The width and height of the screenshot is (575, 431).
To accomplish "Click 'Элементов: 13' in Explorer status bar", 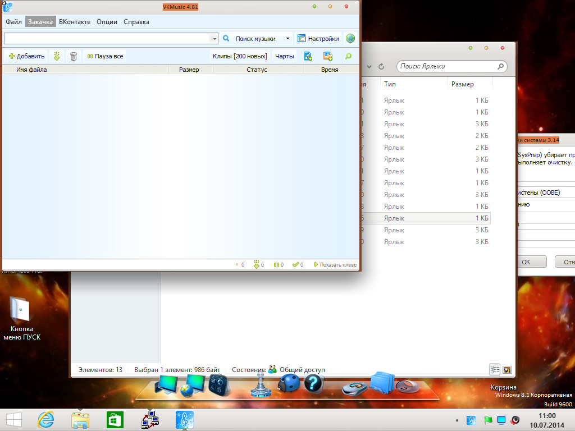I will 101,369.
